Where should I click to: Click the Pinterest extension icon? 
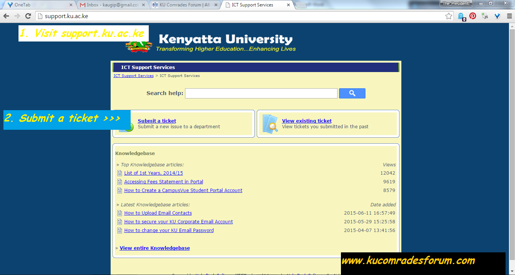click(473, 16)
